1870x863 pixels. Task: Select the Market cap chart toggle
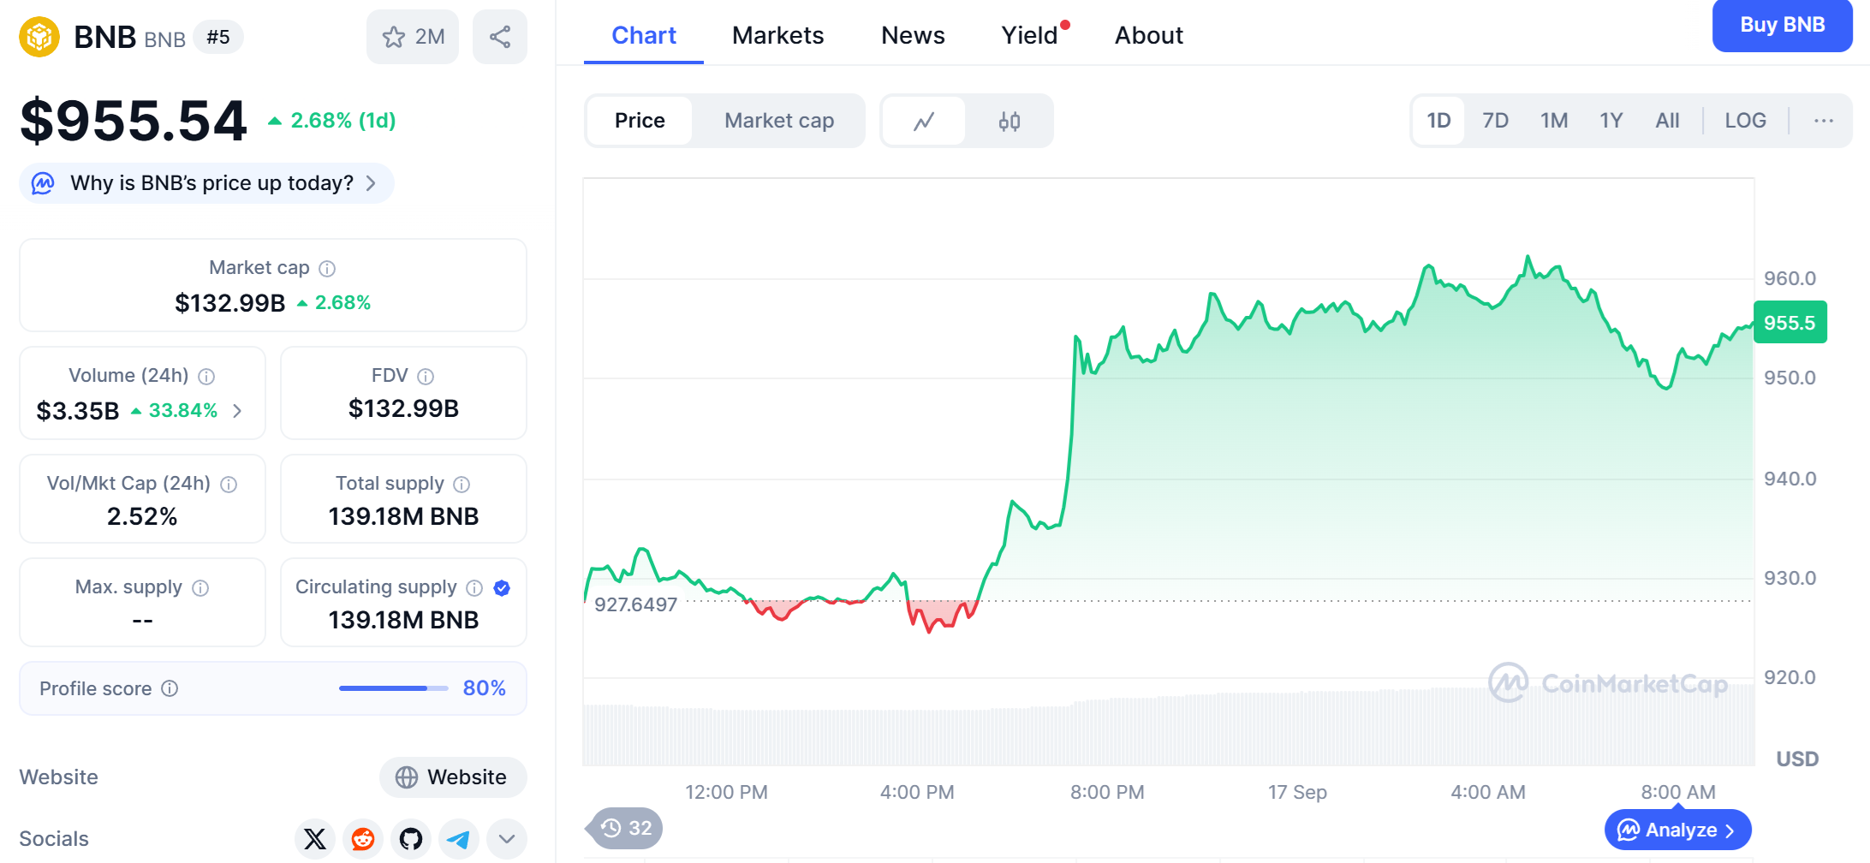tap(779, 121)
